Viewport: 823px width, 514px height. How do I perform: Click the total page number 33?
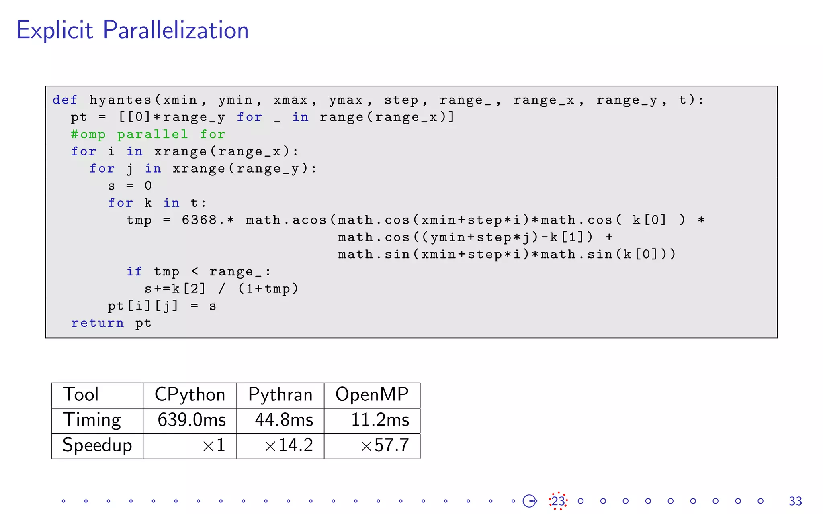(795, 501)
